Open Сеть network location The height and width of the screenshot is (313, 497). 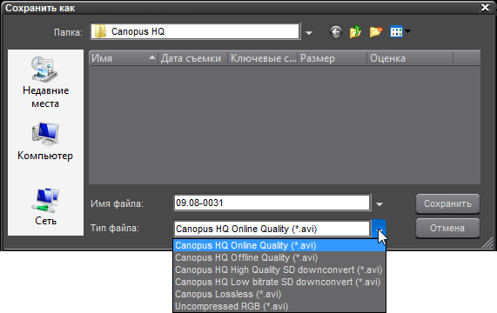(45, 206)
